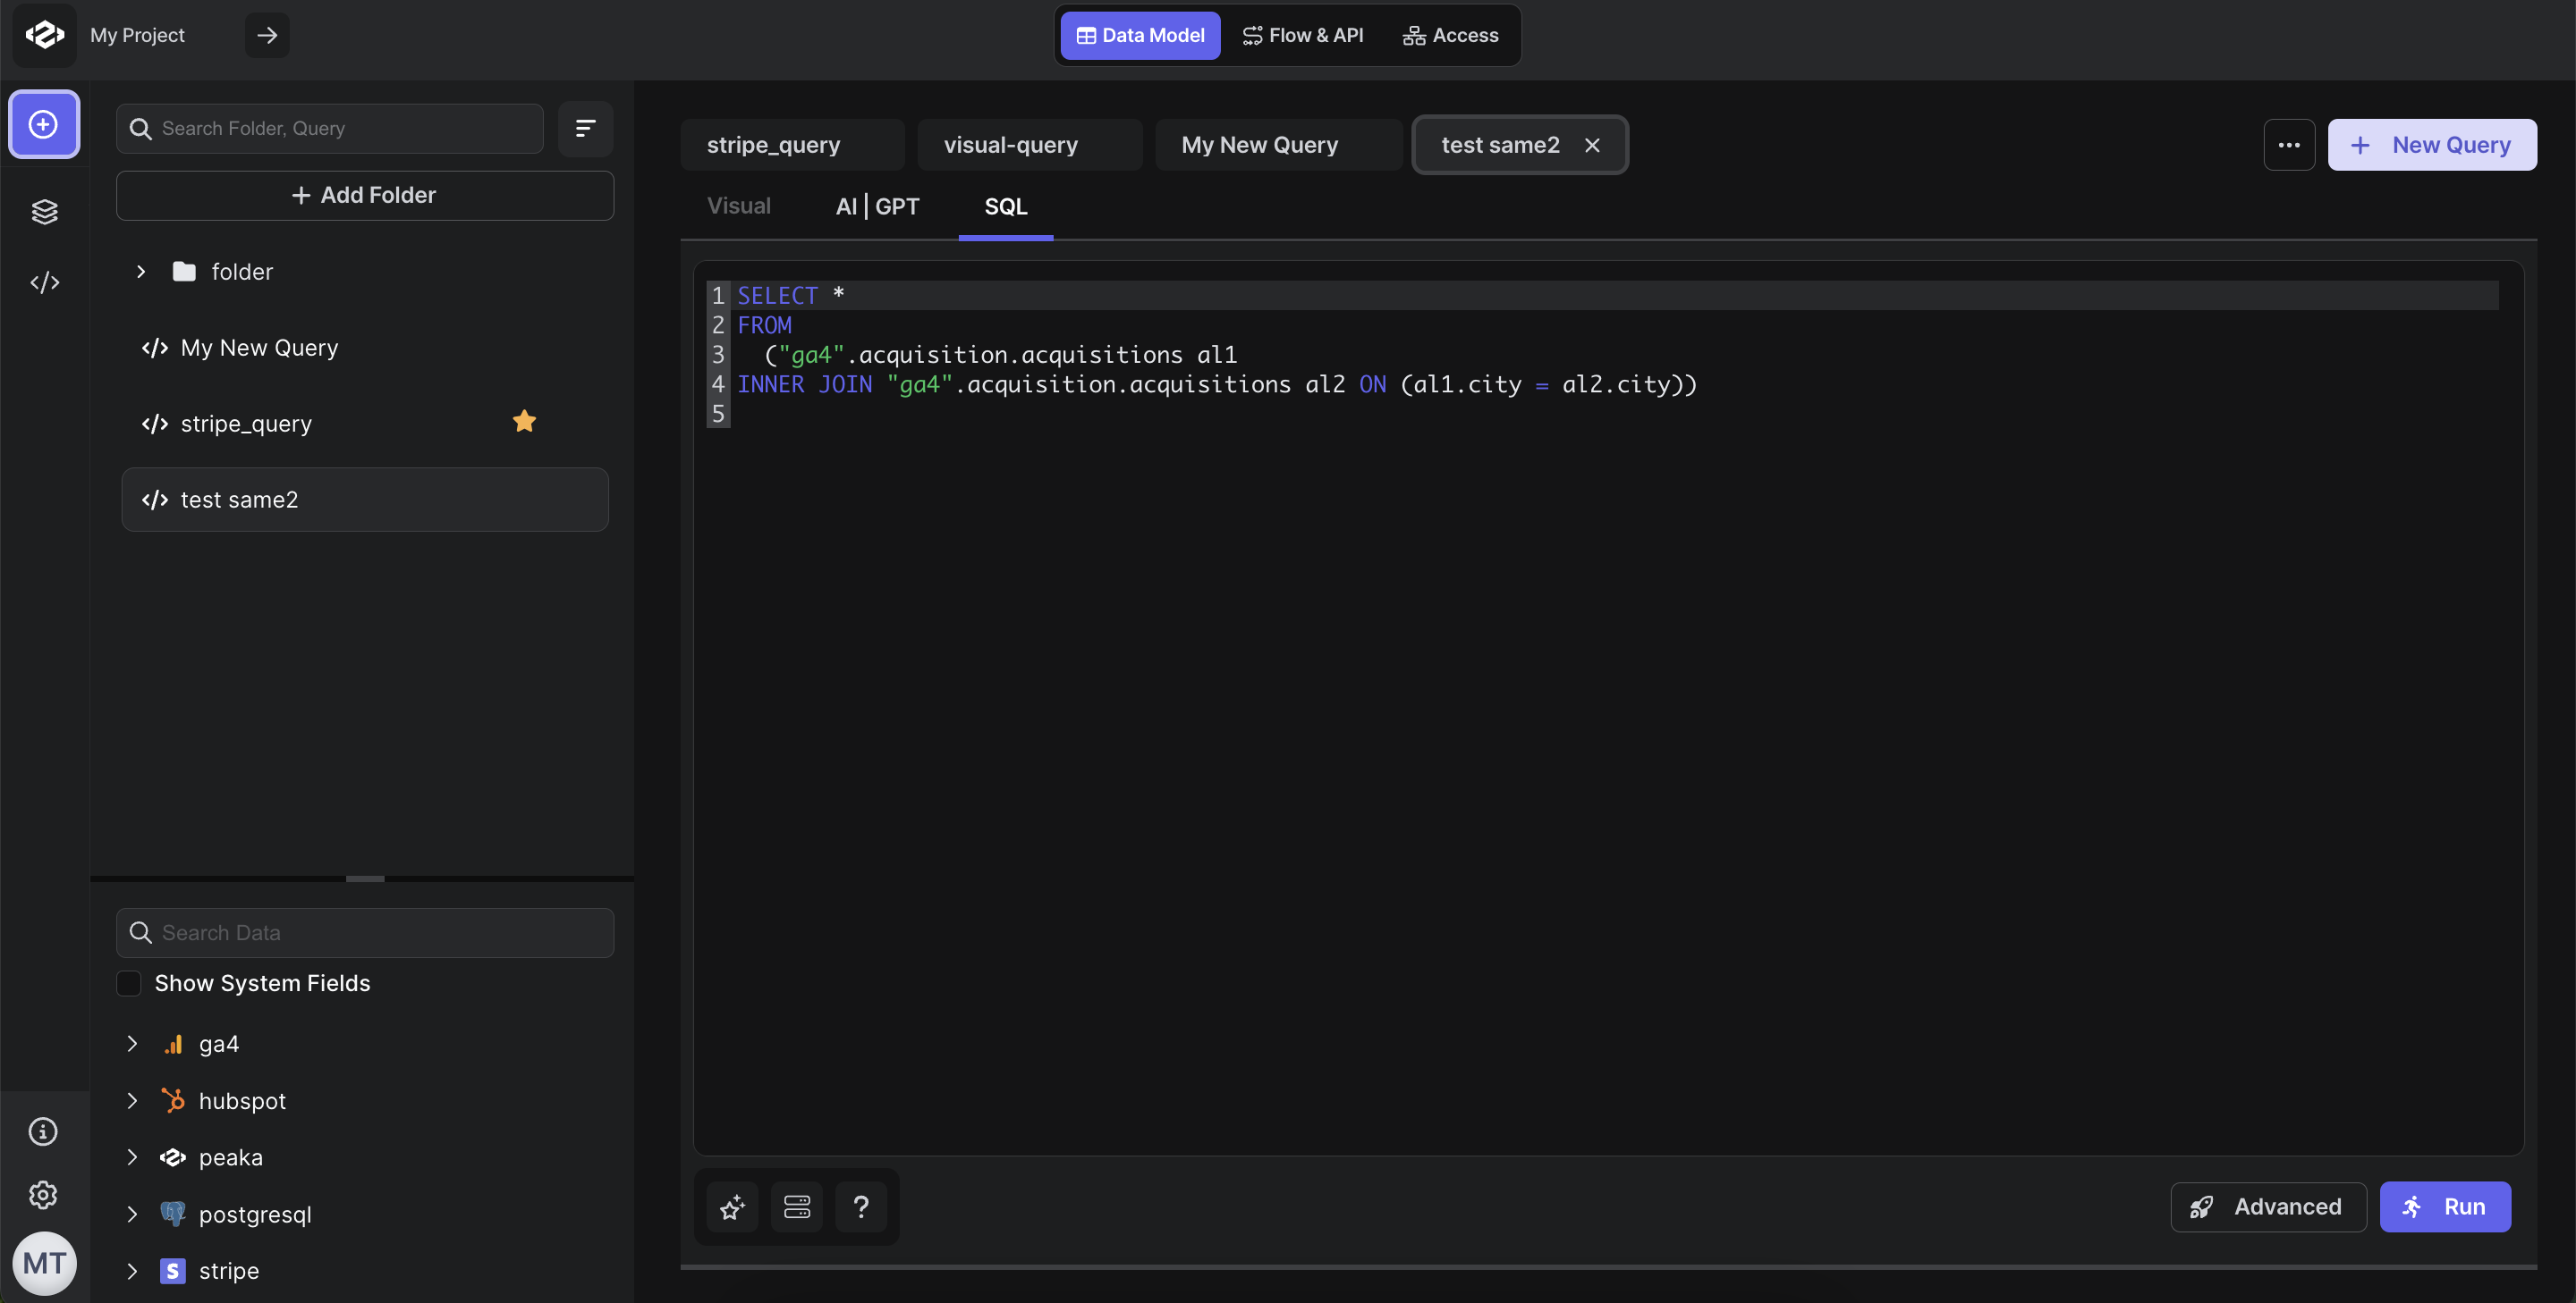Click the peaka source icon
Screen dimensions: 2576x1303
coord(173,1157)
